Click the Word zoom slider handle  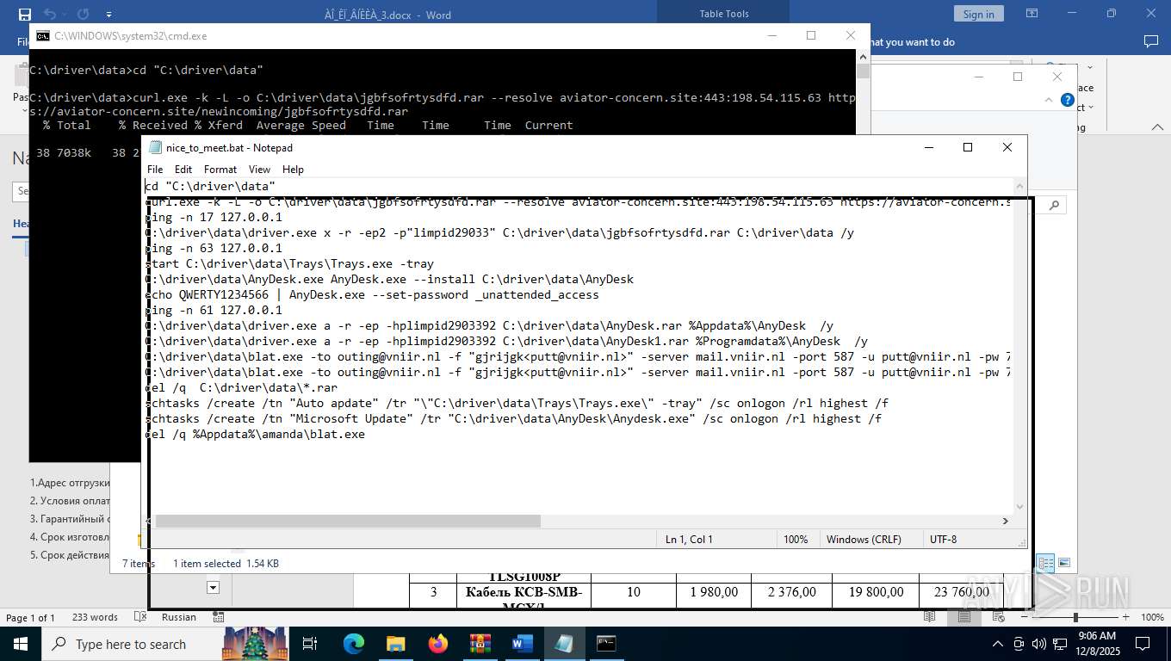[1075, 617]
